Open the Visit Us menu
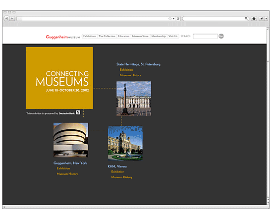Image resolution: width=273 pixels, height=216 pixels. pos(173,36)
